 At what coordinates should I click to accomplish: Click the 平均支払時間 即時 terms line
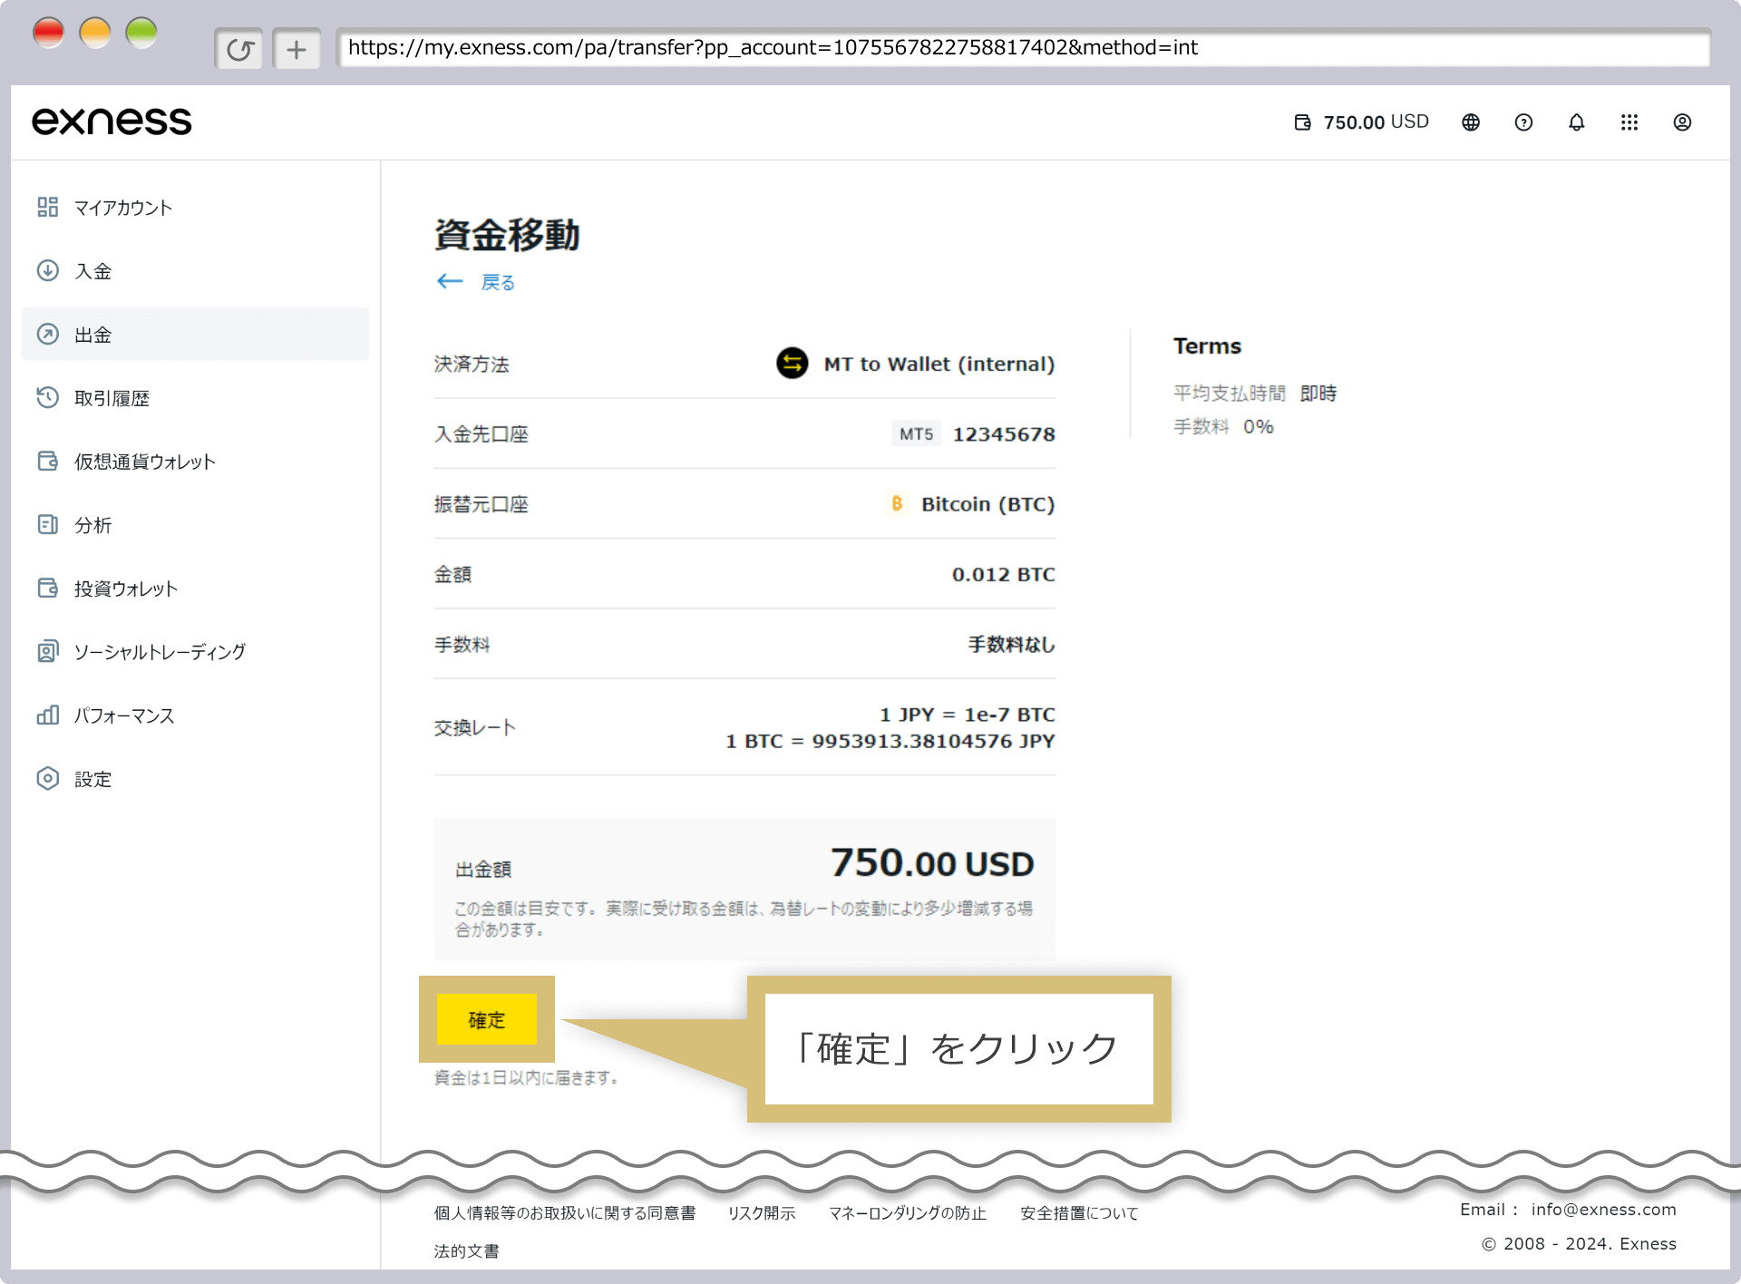[x=1255, y=393]
